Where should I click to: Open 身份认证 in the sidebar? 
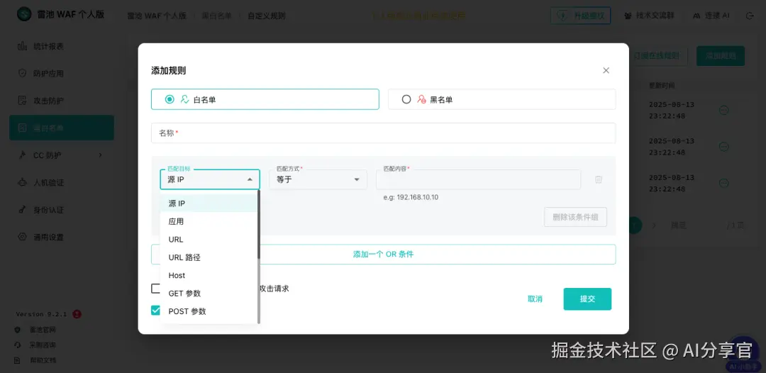click(x=62, y=210)
